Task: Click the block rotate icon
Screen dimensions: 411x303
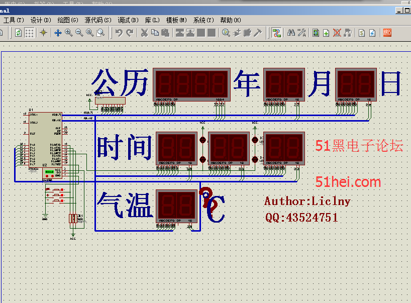Action: (x=201, y=33)
